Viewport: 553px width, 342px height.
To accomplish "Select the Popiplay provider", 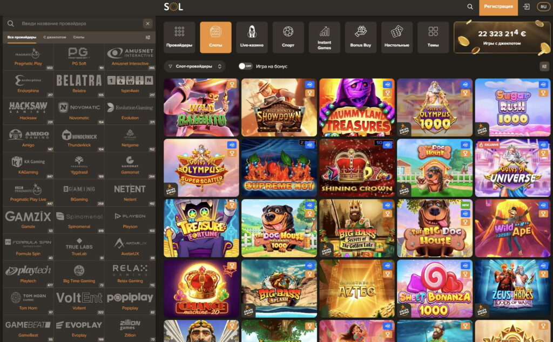I will click(130, 302).
